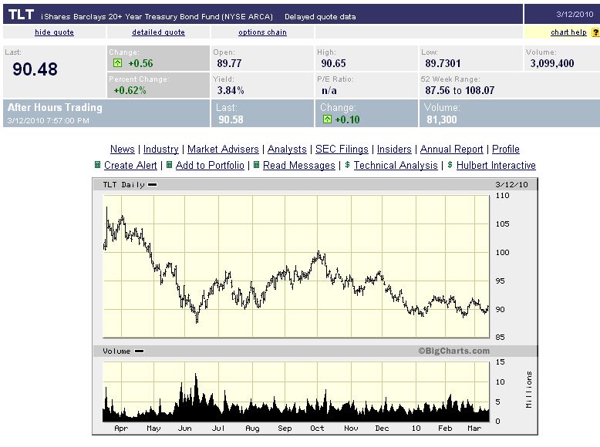Open Read Messages link

(x=299, y=165)
